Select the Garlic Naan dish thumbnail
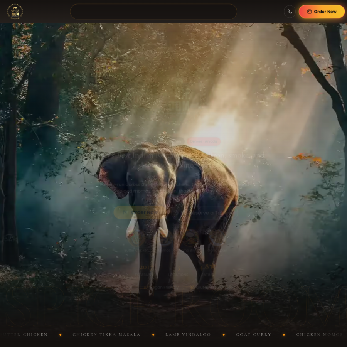Image resolution: width=347 pixels, height=347 pixels. coord(217,238)
